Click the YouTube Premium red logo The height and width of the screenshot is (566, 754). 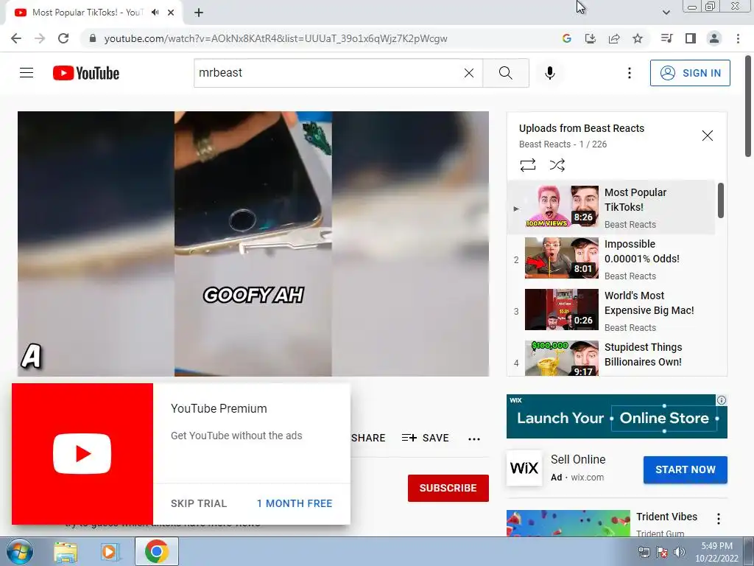[82, 454]
